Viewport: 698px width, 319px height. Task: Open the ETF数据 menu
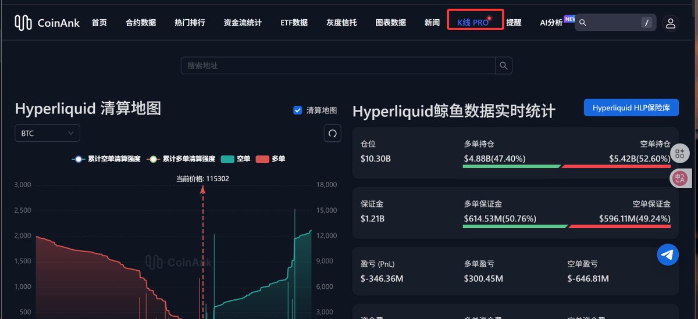(x=294, y=23)
